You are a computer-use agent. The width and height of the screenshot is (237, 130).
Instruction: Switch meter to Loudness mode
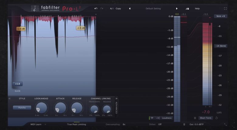[167, 118]
